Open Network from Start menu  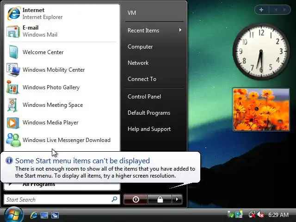[138, 63]
